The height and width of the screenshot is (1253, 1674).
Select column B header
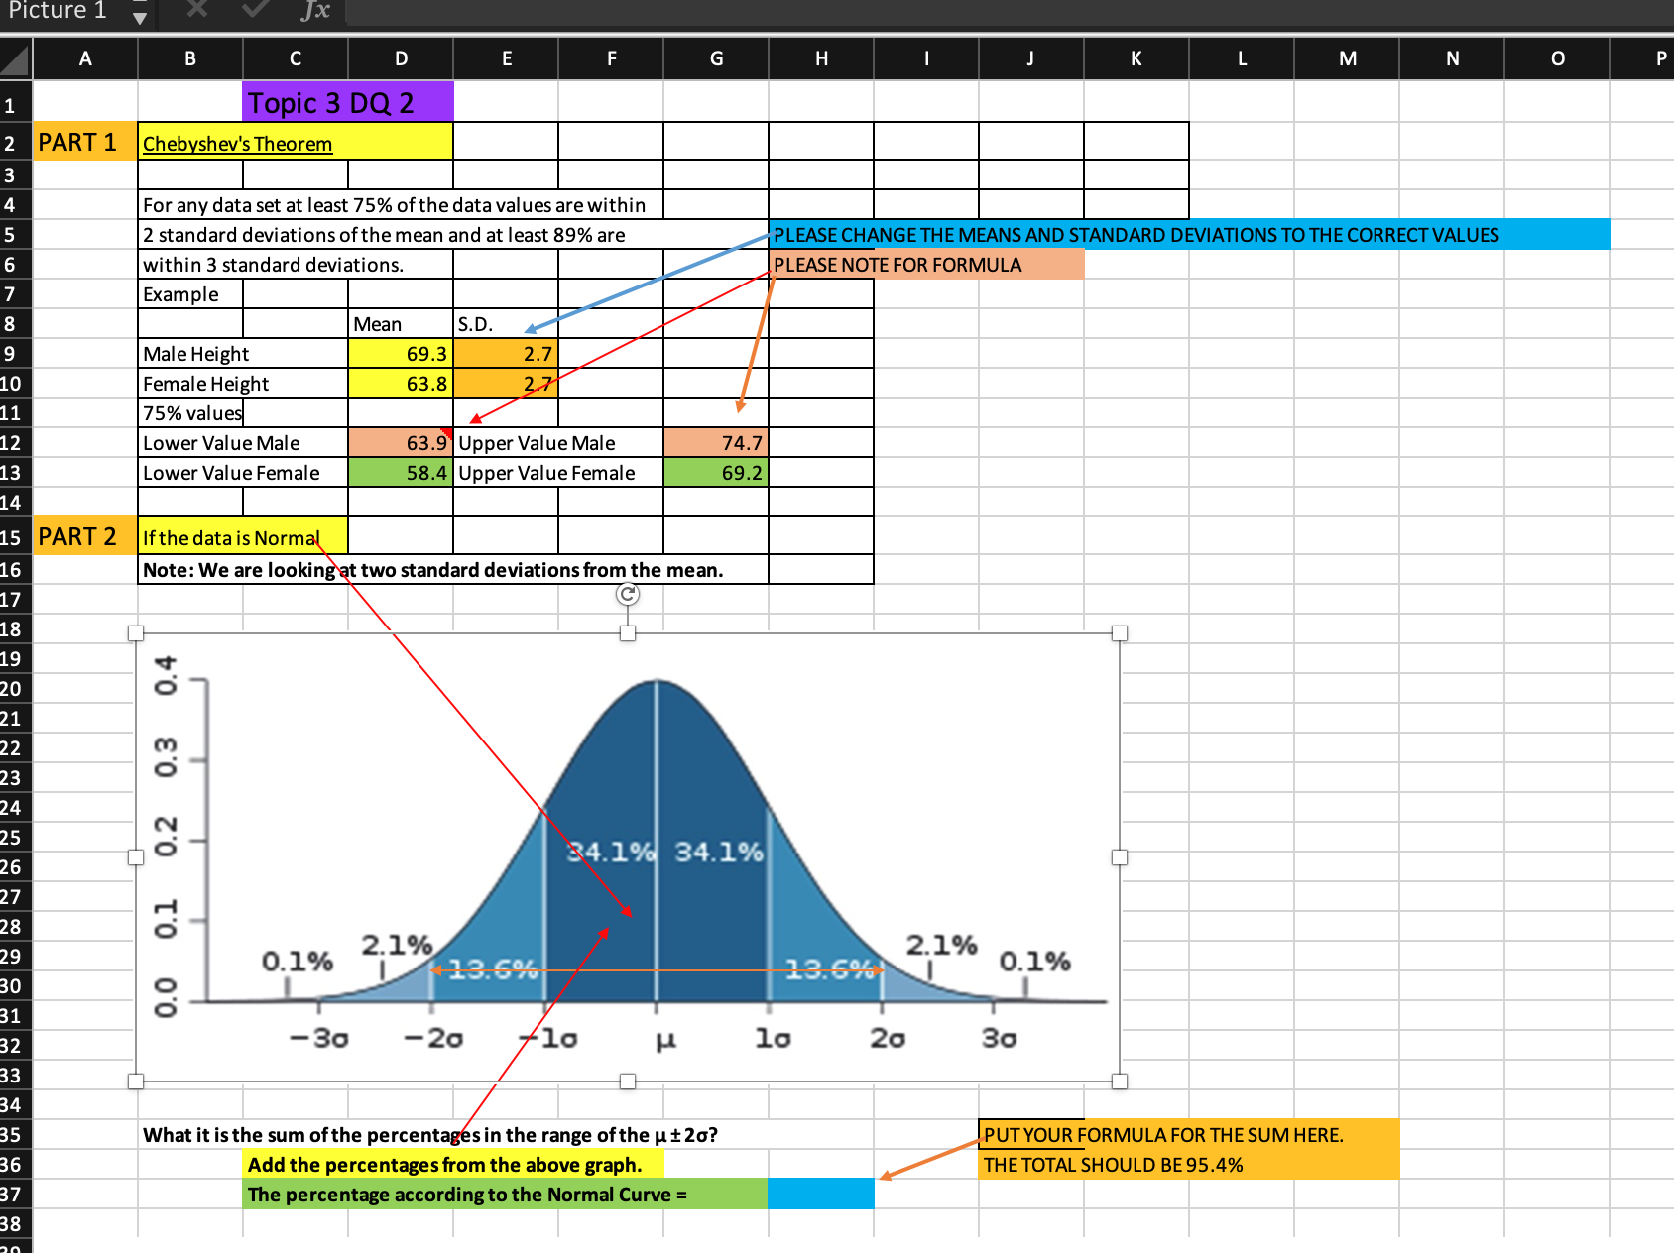click(x=190, y=58)
